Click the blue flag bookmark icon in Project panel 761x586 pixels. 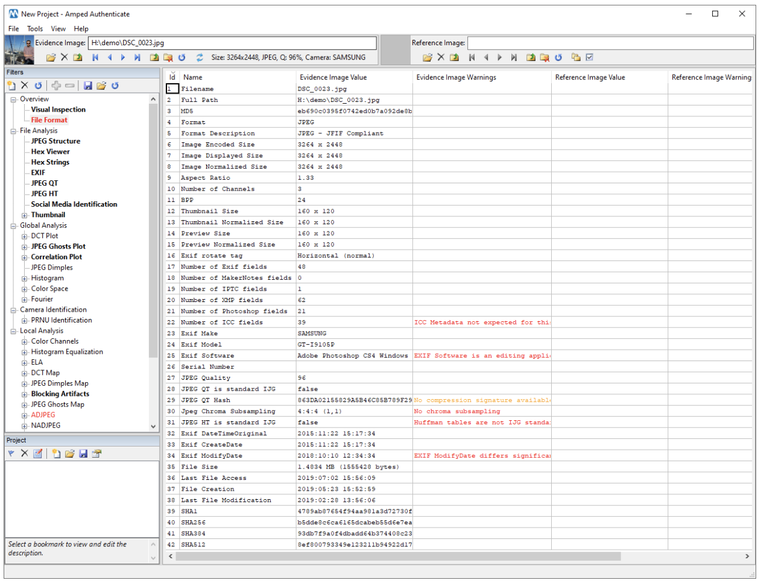[x=11, y=453]
